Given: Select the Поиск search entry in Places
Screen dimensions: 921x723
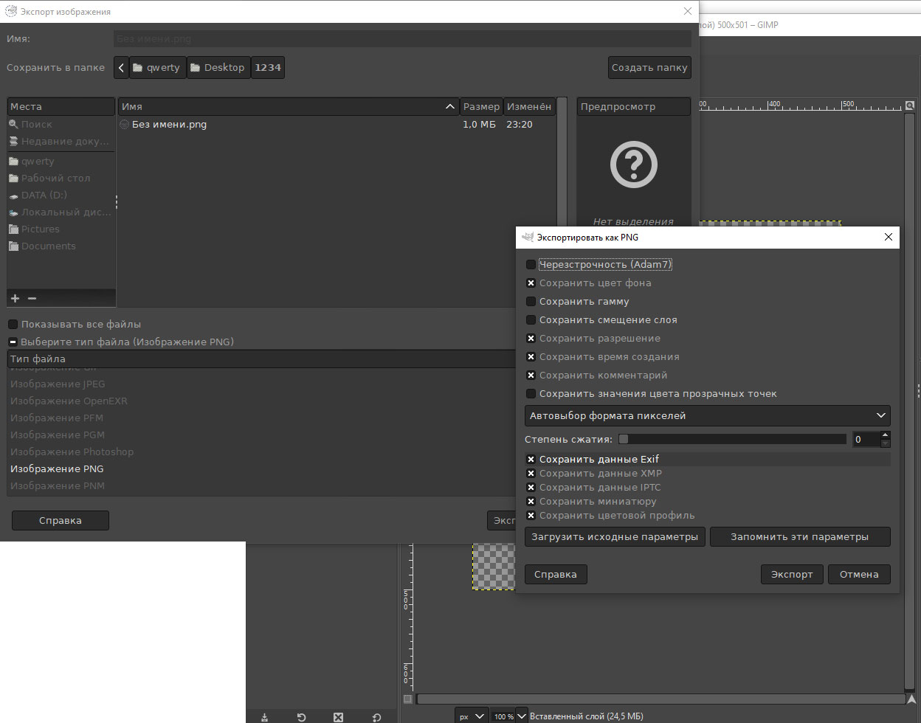Looking at the screenshot, I should tap(61, 125).
